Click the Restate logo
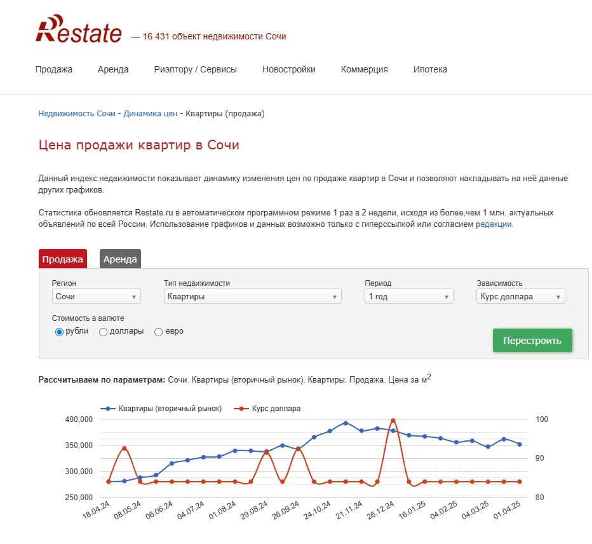Screen dimensions: 592x544 (79, 29)
